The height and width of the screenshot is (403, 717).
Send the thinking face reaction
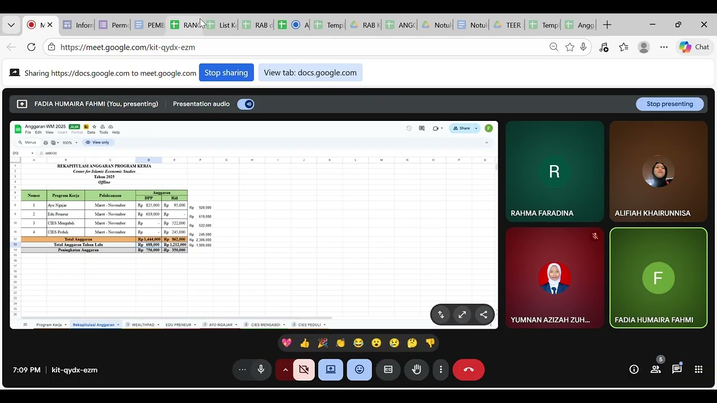point(412,343)
